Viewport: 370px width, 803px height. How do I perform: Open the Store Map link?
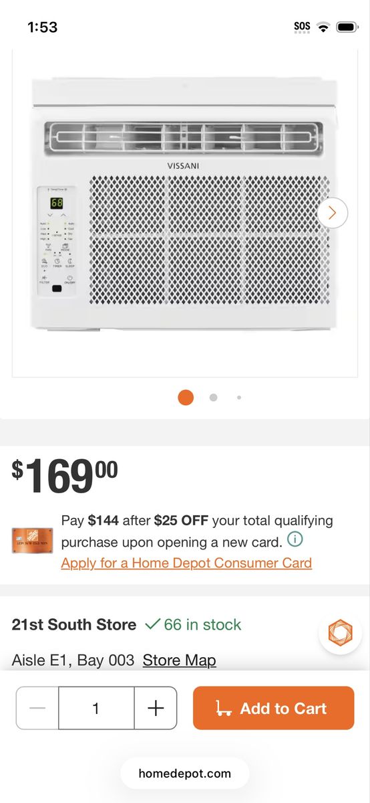pos(180,660)
